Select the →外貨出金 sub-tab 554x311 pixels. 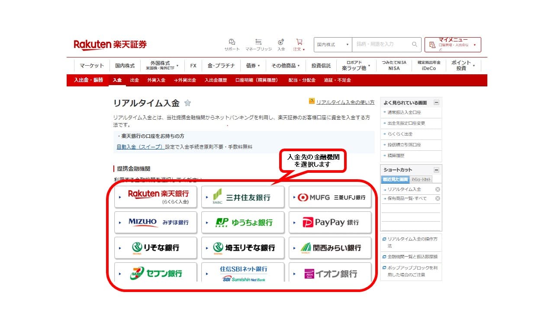(185, 80)
